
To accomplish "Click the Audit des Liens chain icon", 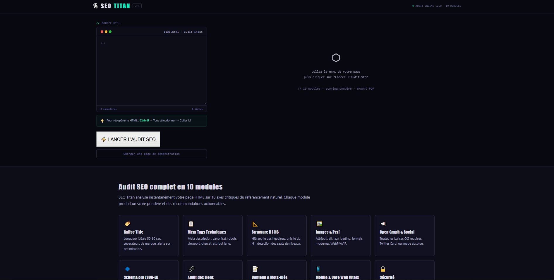I will pos(191,269).
